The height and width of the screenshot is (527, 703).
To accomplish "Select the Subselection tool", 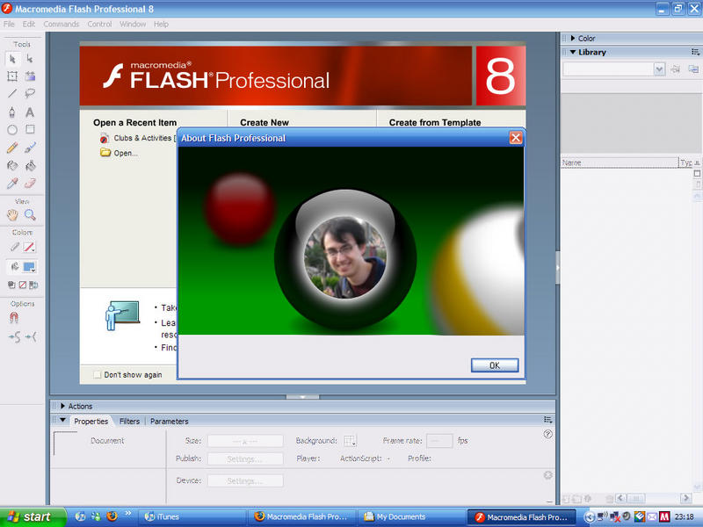I will (30, 59).
